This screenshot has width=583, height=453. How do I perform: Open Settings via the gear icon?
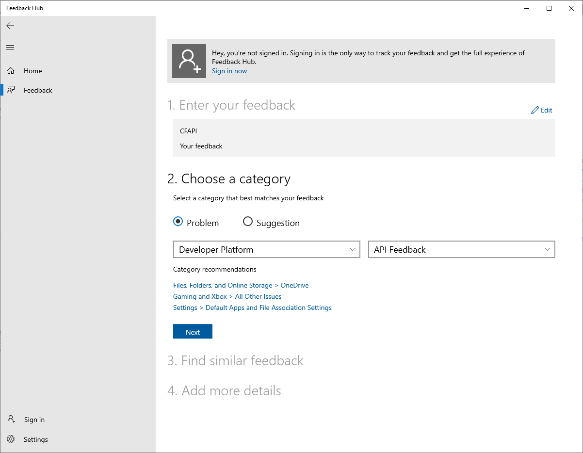tap(11, 439)
